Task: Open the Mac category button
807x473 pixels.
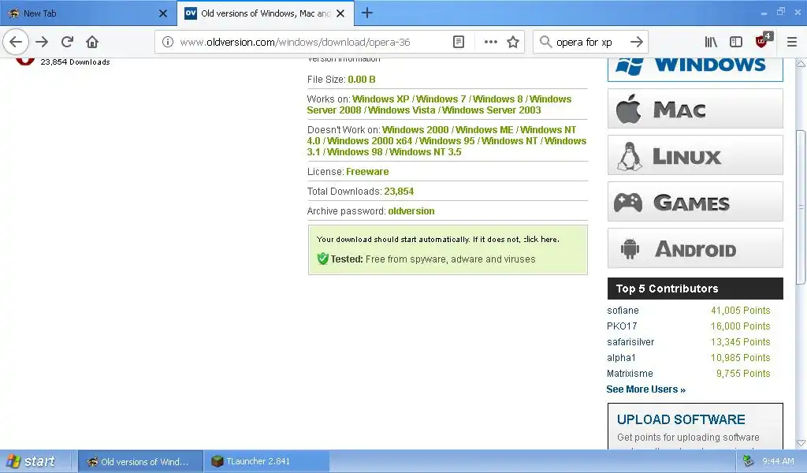Action: tap(695, 109)
